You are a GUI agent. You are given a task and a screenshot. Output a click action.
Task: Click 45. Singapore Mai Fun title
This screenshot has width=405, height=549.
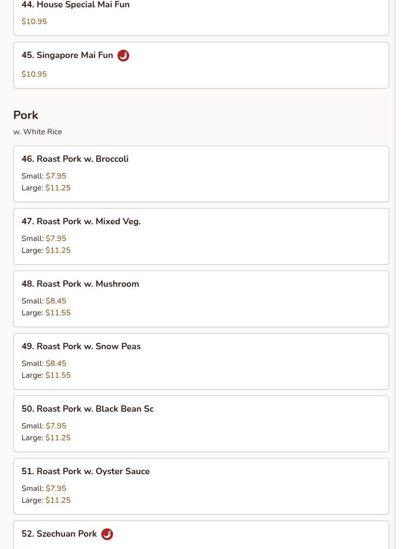pyautogui.click(x=67, y=55)
